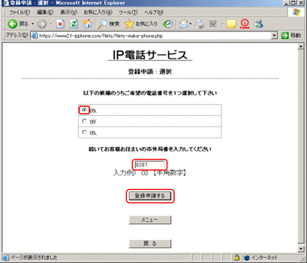Open the Search (検索) magnifier toolbar icon

tap(103, 24)
